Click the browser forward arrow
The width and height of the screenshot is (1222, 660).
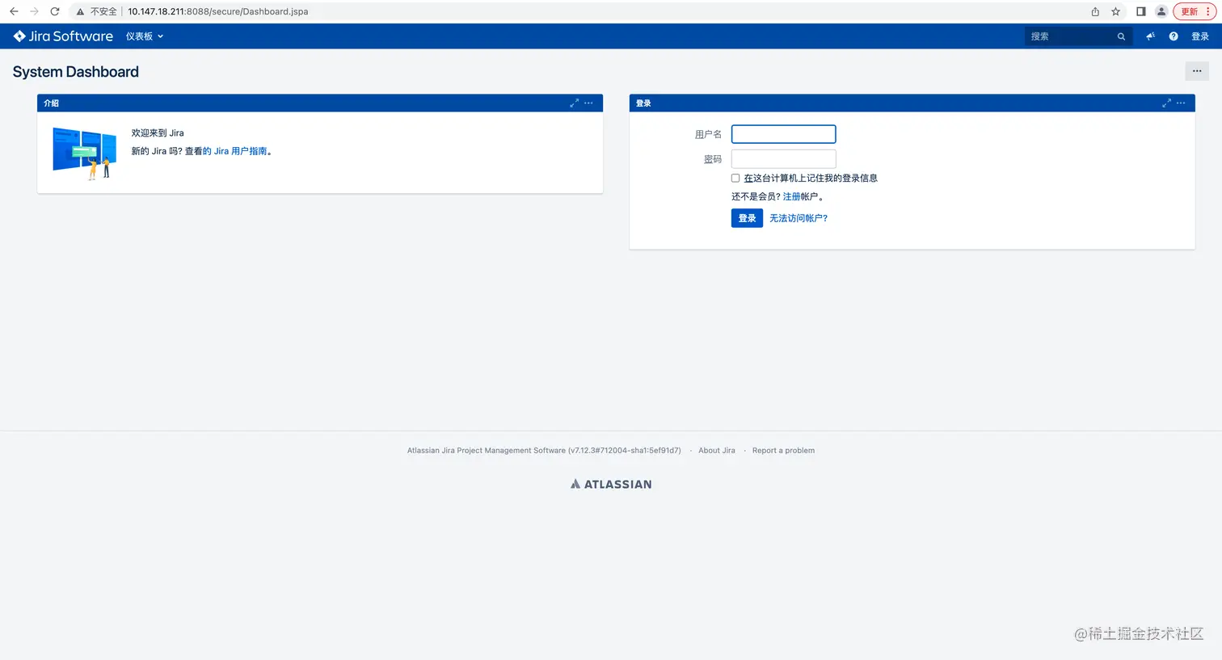[x=34, y=11]
